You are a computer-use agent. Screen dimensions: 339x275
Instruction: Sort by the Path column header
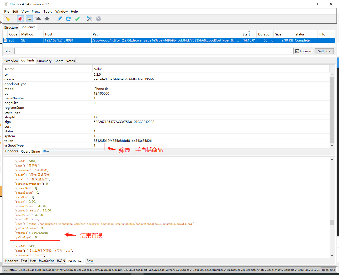click(166, 34)
